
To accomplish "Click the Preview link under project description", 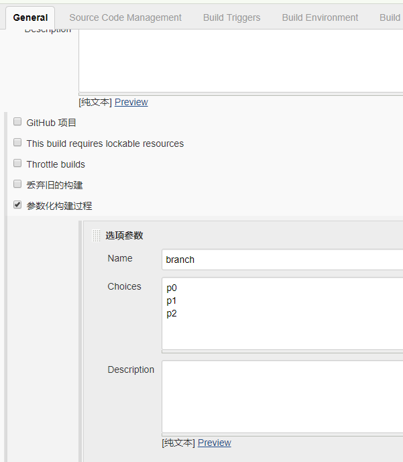I will (x=131, y=102).
